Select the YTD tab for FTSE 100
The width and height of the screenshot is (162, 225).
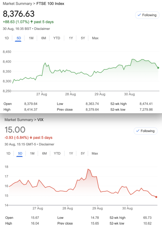pos(57,38)
